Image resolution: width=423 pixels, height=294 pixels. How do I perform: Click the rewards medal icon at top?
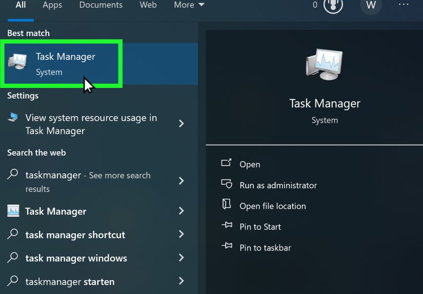333,5
